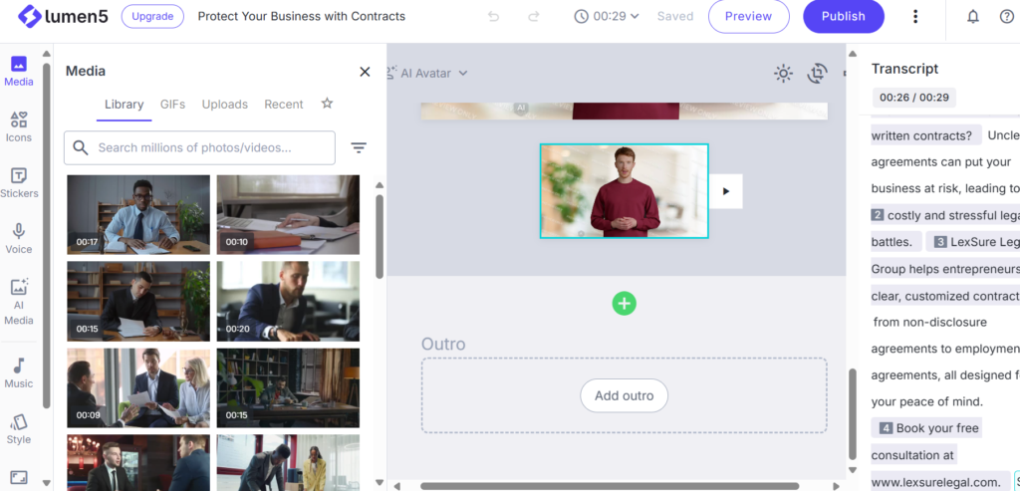The image size is (1020, 491).
Task: Open the Voice panel
Action: [19, 238]
